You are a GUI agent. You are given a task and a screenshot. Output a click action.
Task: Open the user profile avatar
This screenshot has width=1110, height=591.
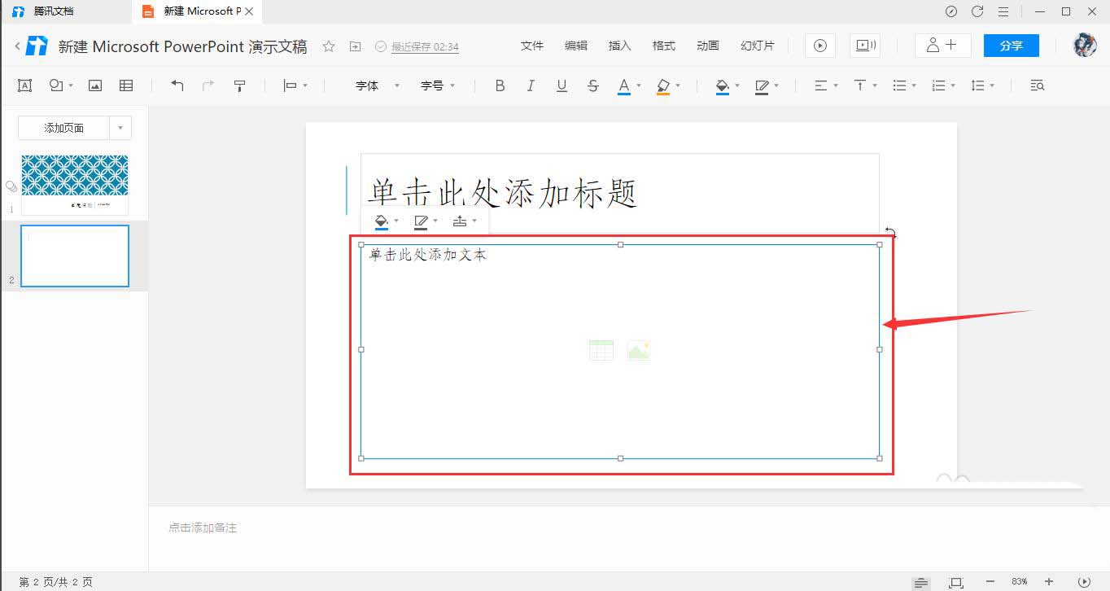[x=1085, y=46]
